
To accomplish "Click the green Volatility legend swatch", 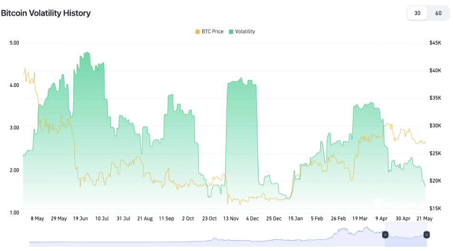I will (x=231, y=32).
